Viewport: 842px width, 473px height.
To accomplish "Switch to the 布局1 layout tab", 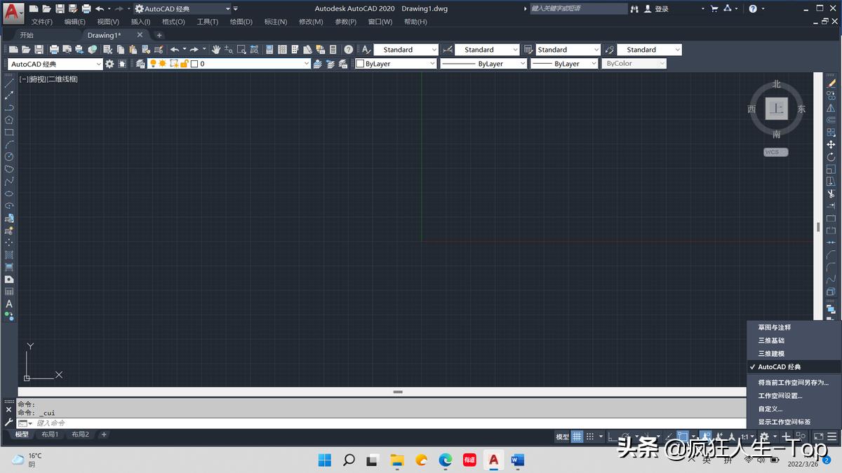I will click(49, 434).
